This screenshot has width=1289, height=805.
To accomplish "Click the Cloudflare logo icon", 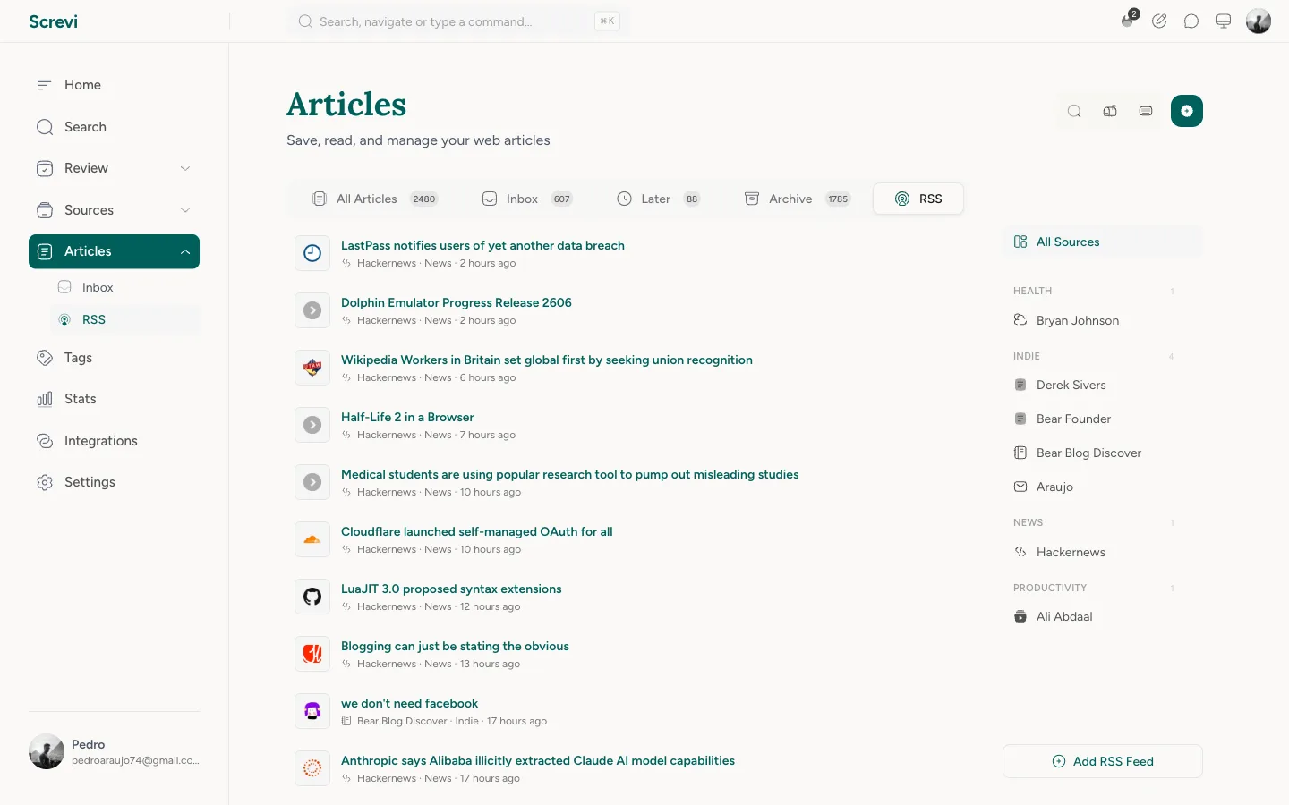I will pos(312,539).
